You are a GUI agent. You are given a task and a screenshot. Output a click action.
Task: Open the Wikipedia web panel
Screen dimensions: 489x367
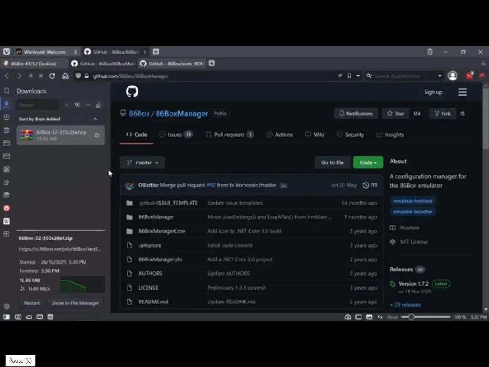coord(6,221)
